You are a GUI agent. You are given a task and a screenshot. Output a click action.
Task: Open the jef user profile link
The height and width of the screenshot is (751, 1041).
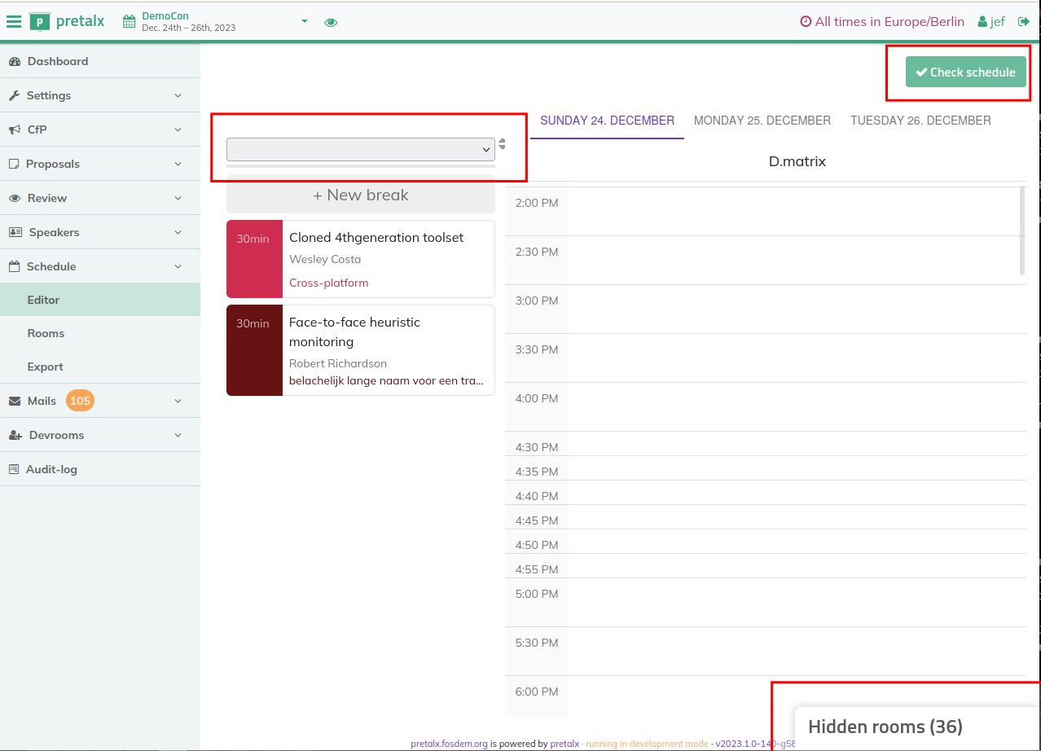point(991,22)
